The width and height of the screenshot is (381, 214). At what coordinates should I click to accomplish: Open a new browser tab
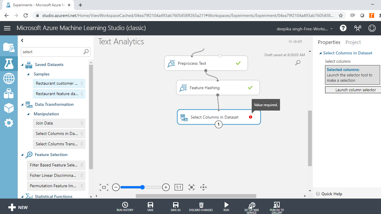(x=80, y=5)
